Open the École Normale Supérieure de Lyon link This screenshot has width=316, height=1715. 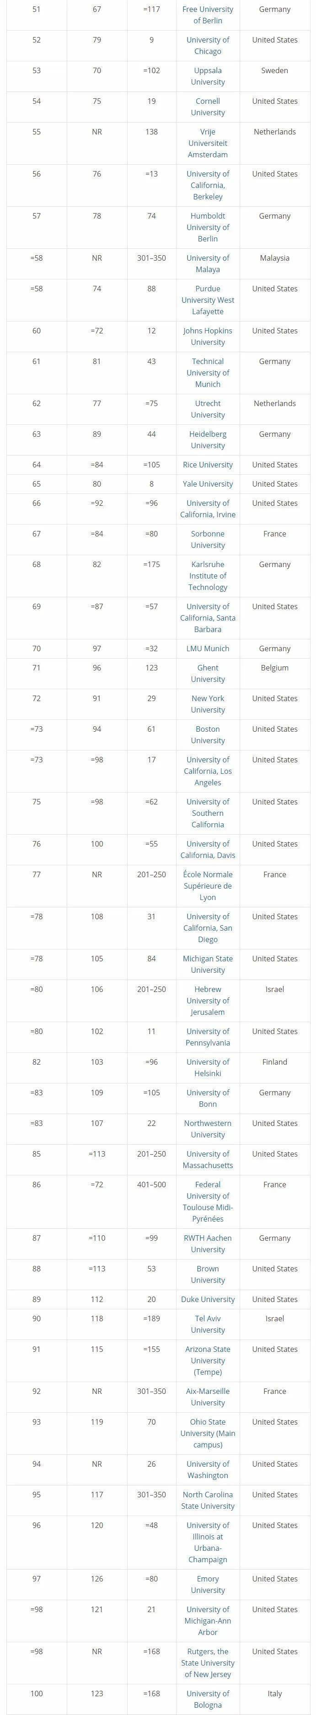click(208, 886)
